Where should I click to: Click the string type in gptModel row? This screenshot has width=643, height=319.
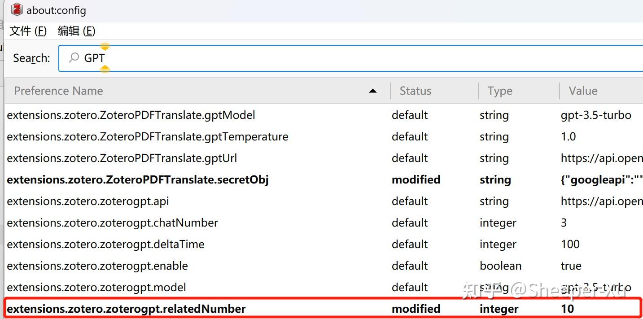coord(494,116)
